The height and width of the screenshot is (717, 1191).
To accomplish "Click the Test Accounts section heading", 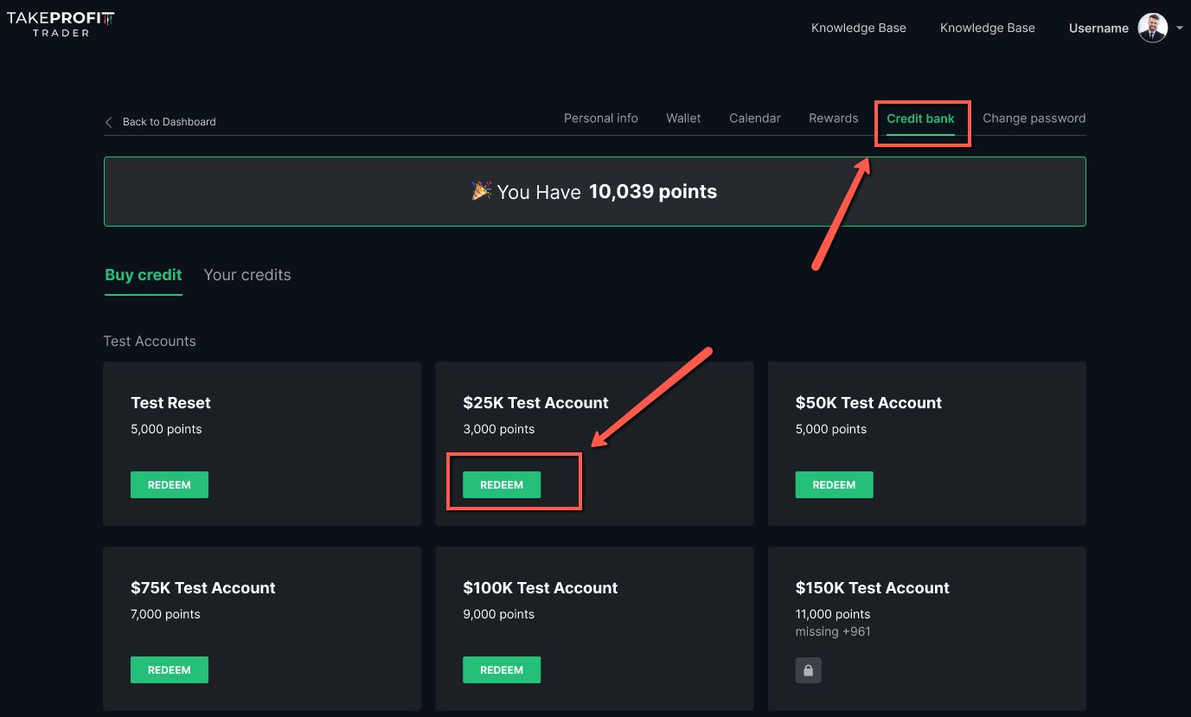I will (x=150, y=341).
